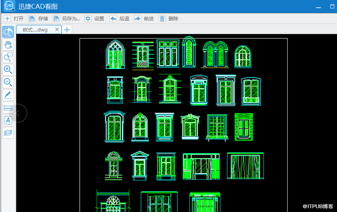Screen dimensions: 337x212
Task: Click the zoom out magnifier icon
Action: [x=8, y=82]
